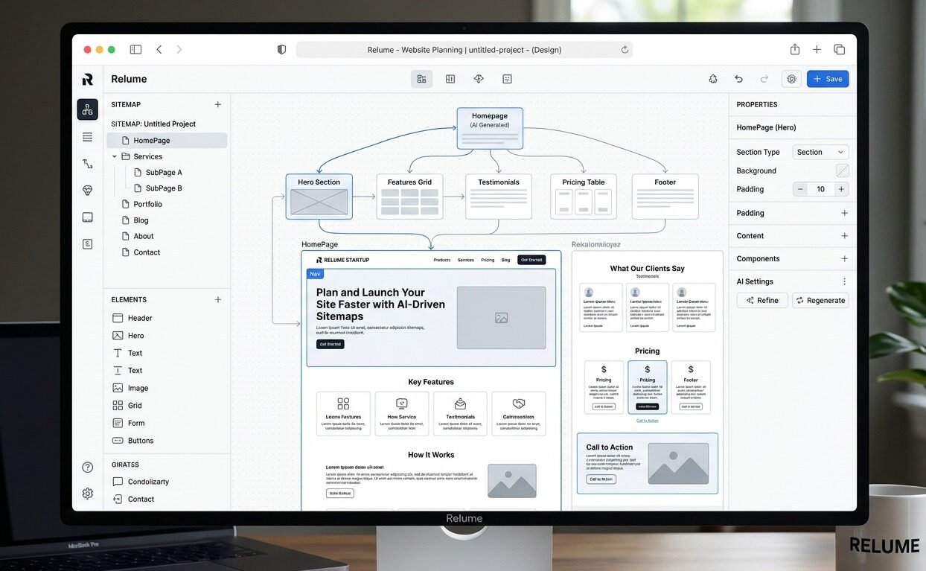Click the AI sparkle icon near the undo icon
926x571 pixels.
pos(713,79)
